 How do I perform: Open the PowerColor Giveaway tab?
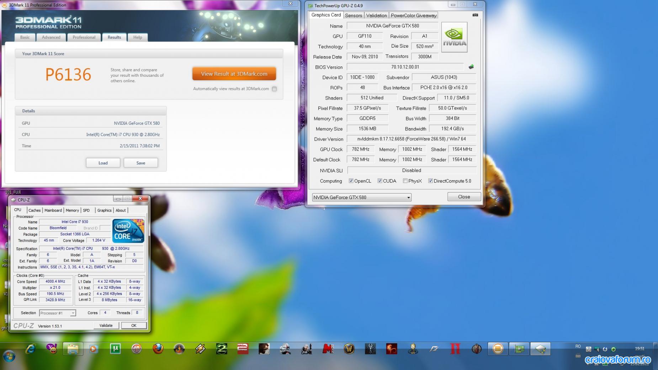click(414, 15)
